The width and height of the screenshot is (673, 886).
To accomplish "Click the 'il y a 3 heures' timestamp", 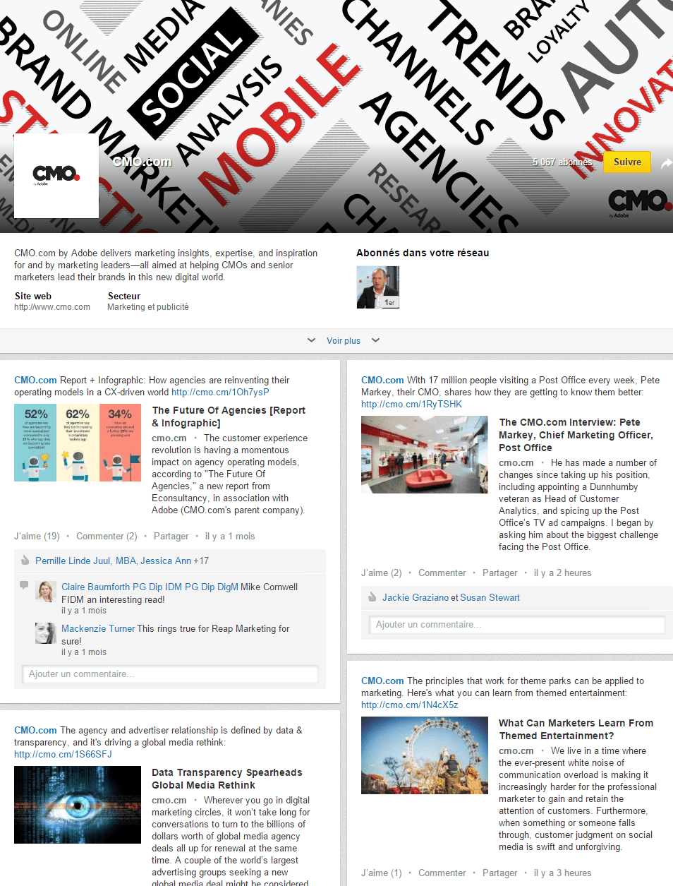I will point(563,873).
